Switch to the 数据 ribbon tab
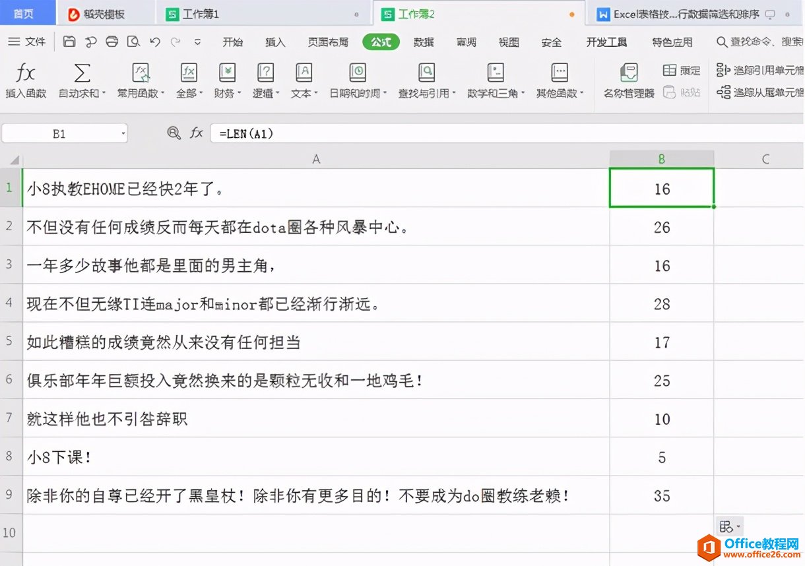The width and height of the screenshot is (805, 566). 424,42
